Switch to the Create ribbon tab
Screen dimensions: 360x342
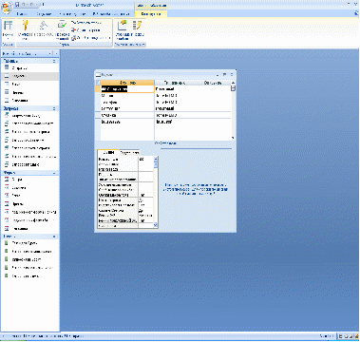(44, 14)
